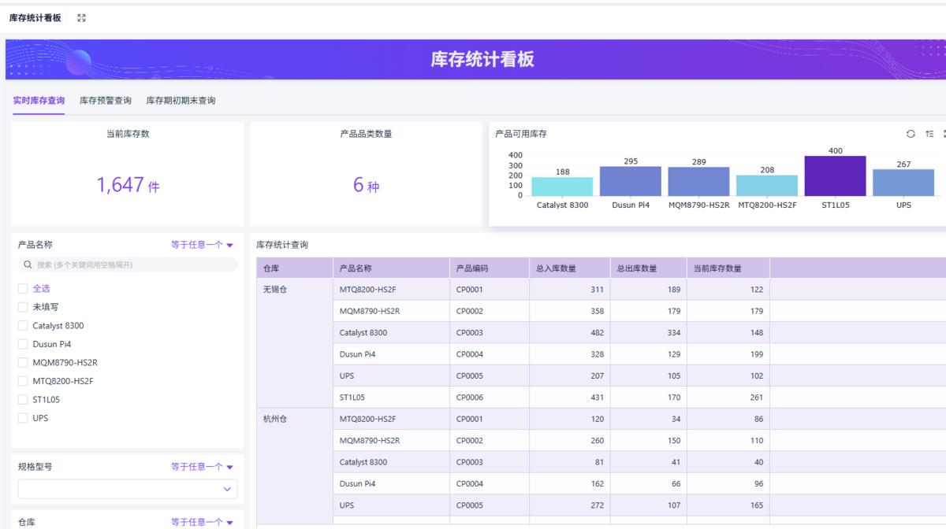Switch to the 库存预警查询 tab
The image size is (946, 529).
(x=106, y=101)
